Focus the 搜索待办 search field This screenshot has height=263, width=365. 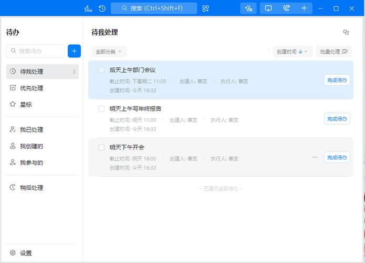(35, 51)
